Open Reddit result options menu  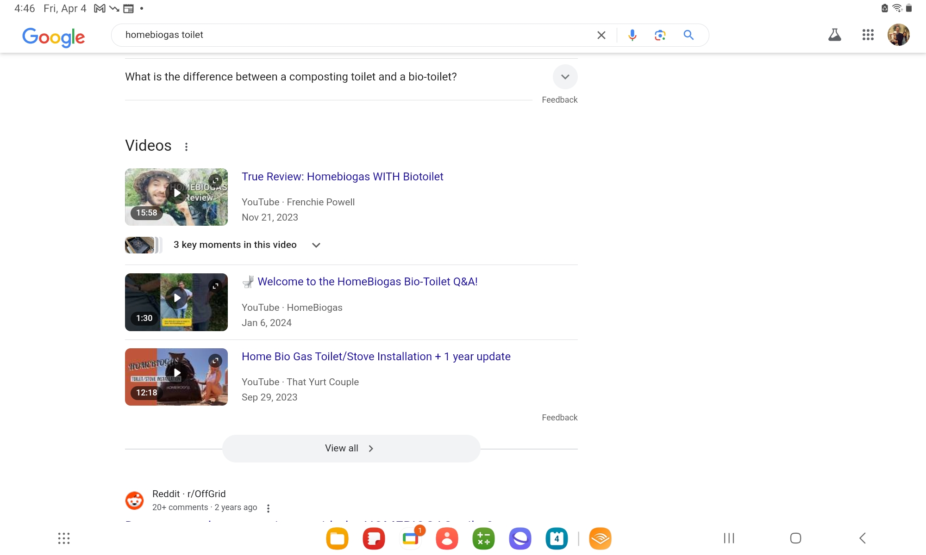click(x=268, y=508)
